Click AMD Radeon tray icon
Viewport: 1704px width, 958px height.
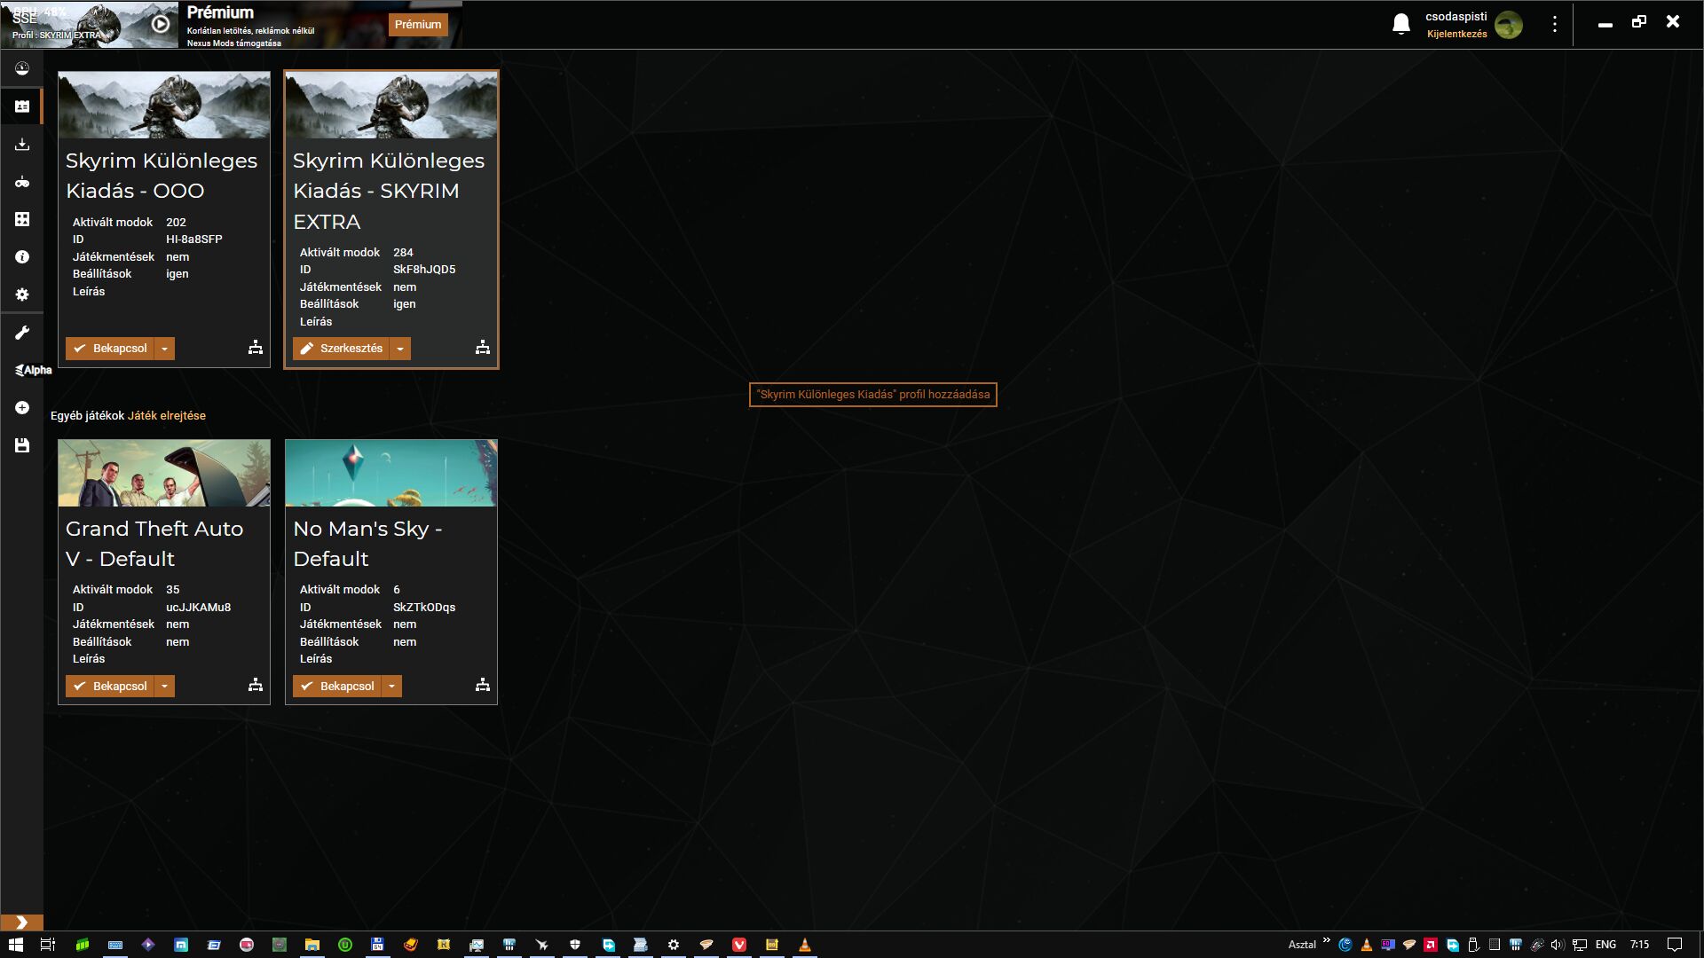coord(1431,945)
